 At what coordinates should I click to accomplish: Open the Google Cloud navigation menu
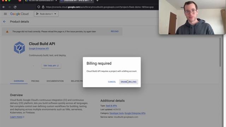tap(5, 14)
